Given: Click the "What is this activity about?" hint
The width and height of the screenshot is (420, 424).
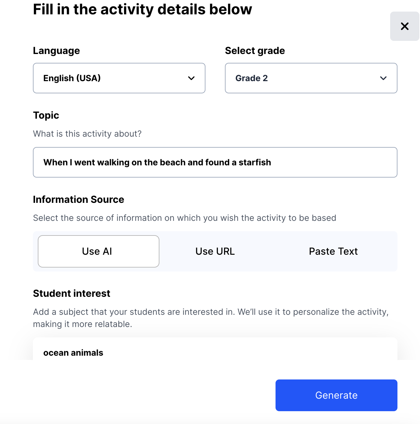Looking at the screenshot, I should [x=87, y=134].
